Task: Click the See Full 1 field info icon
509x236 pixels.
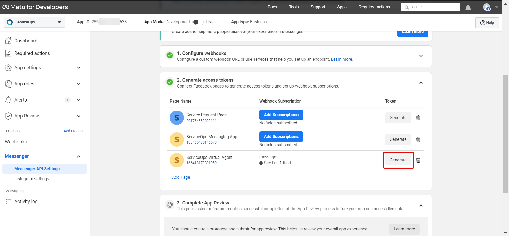Action: click(261, 163)
